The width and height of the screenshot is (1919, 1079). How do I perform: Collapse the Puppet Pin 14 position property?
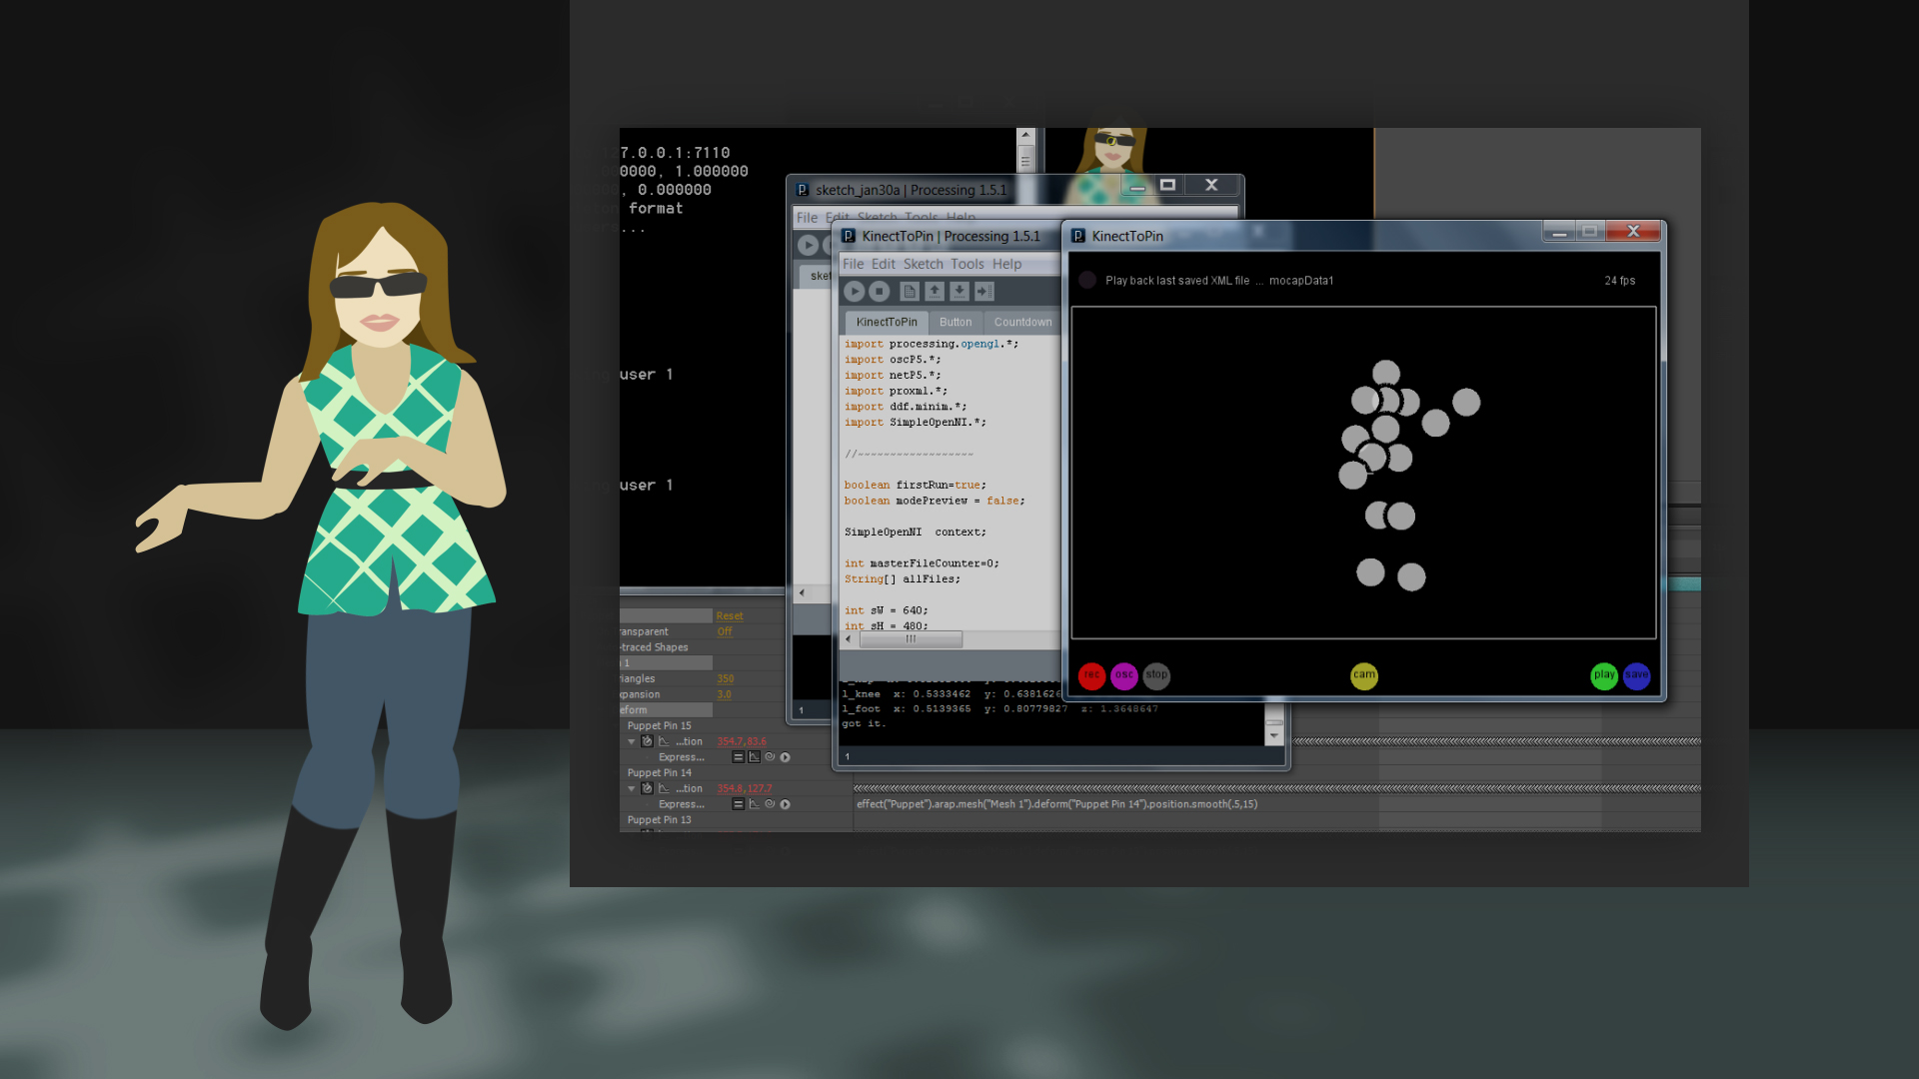(632, 788)
